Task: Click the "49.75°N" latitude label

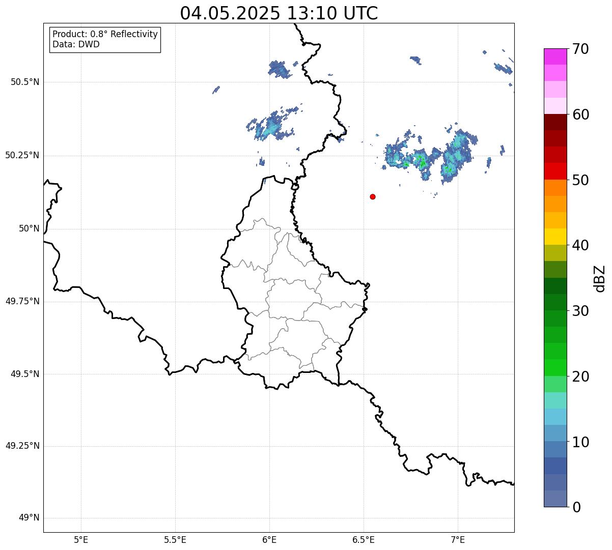Action: point(22,301)
